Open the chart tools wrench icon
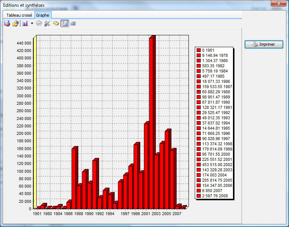 click(47, 23)
